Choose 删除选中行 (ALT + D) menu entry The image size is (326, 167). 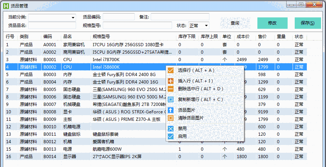[205, 89]
